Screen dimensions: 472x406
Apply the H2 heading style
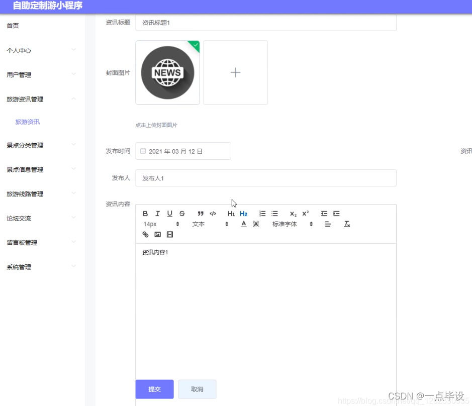[x=243, y=213]
